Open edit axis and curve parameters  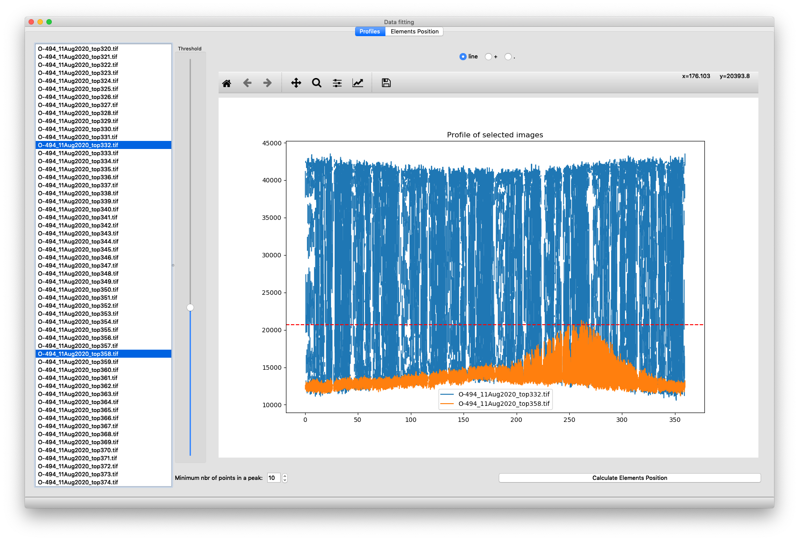(358, 83)
